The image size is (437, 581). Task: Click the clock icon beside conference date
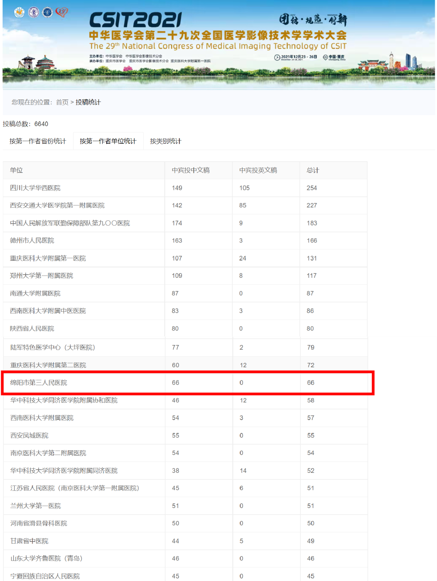(277, 57)
